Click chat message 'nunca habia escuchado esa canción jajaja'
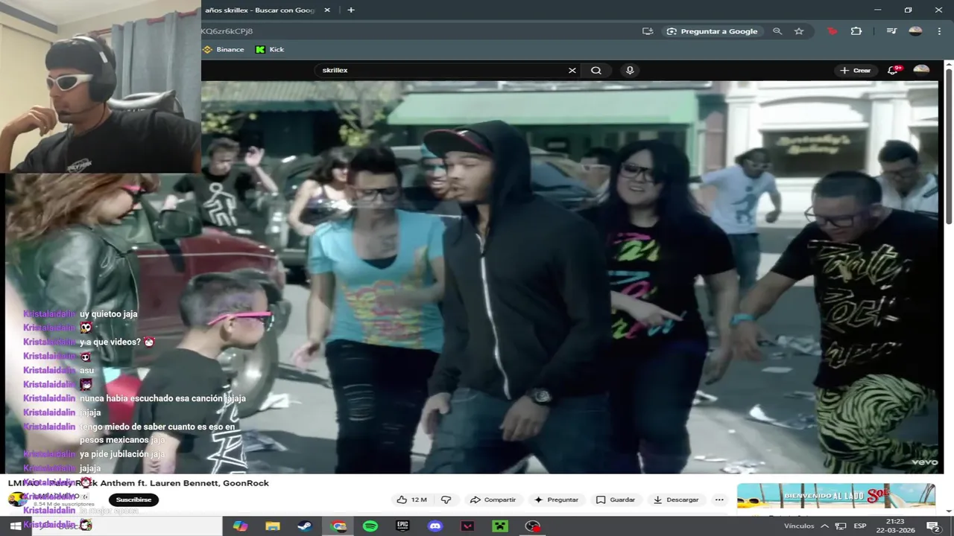This screenshot has height=536, width=954. (x=162, y=398)
